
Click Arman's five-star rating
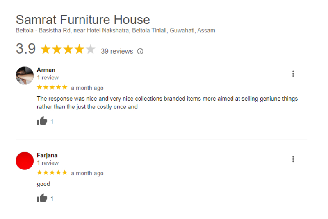tap(52, 87)
